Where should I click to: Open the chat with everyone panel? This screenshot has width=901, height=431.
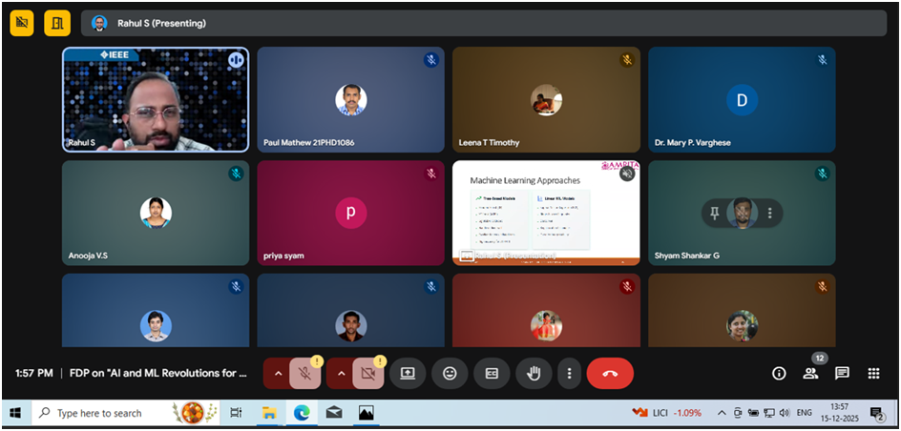(842, 373)
